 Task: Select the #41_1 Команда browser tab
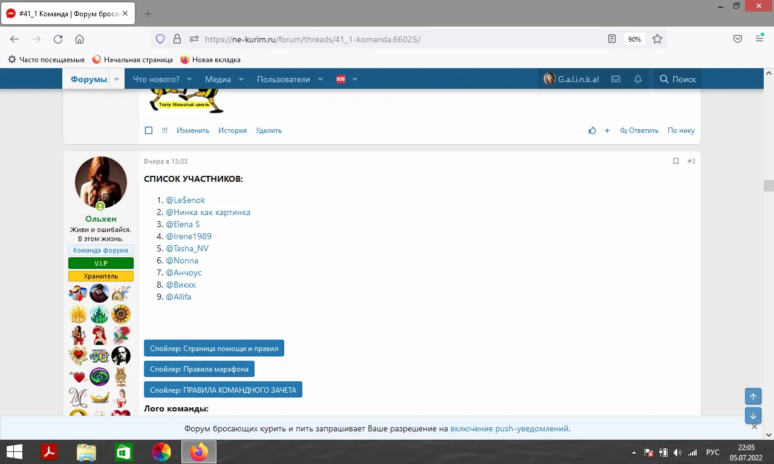68,13
